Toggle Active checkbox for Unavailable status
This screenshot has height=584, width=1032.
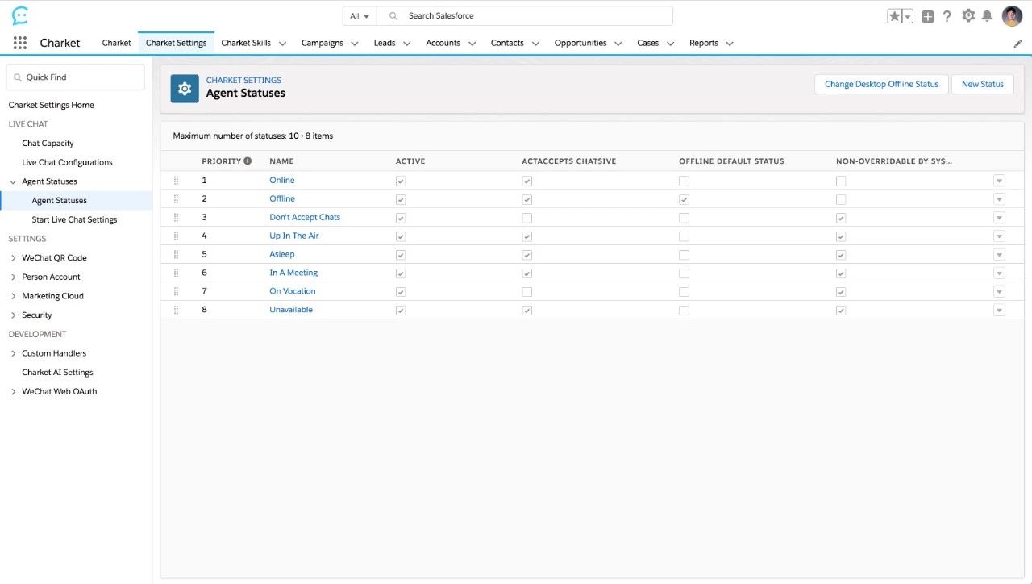point(401,311)
